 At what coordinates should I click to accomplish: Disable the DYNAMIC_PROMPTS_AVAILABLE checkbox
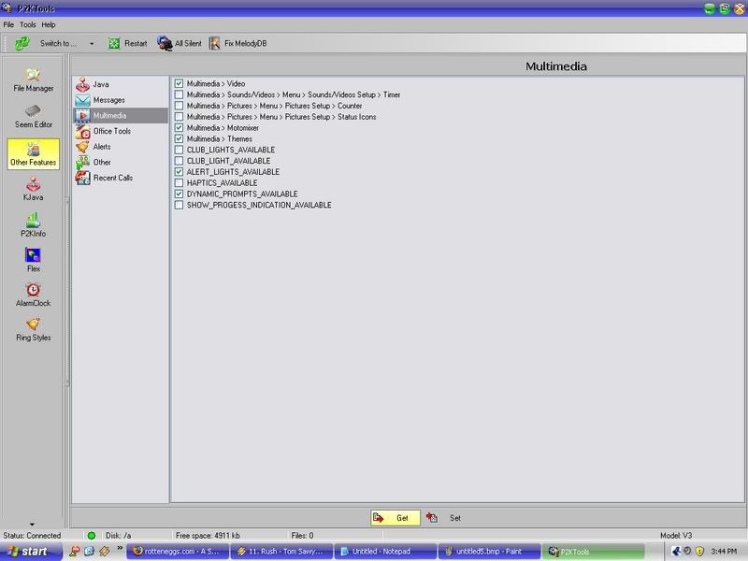[x=179, y=194]
